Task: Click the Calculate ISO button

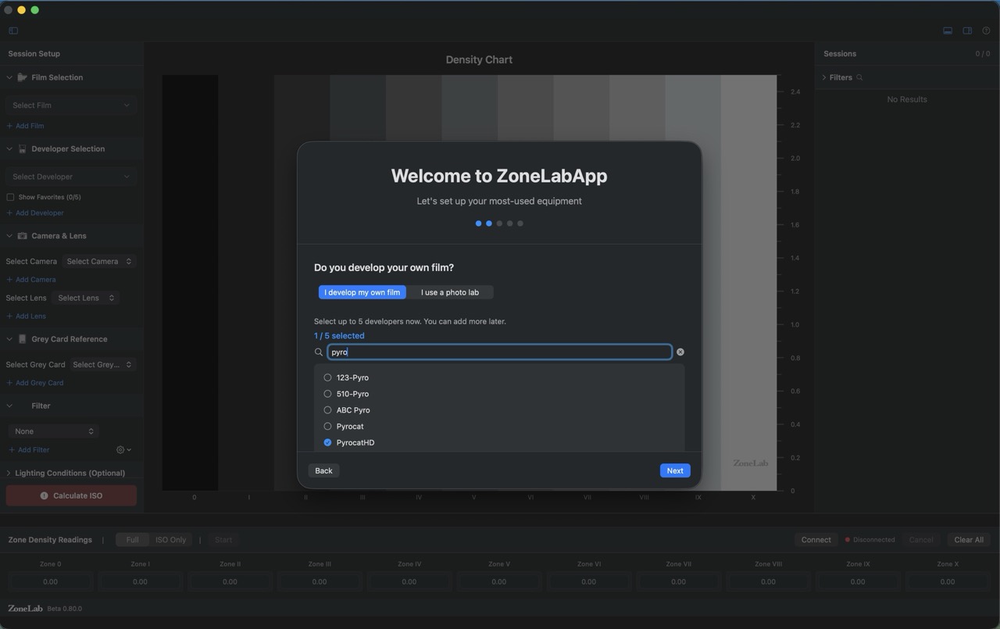Action: tap(71, 495)
